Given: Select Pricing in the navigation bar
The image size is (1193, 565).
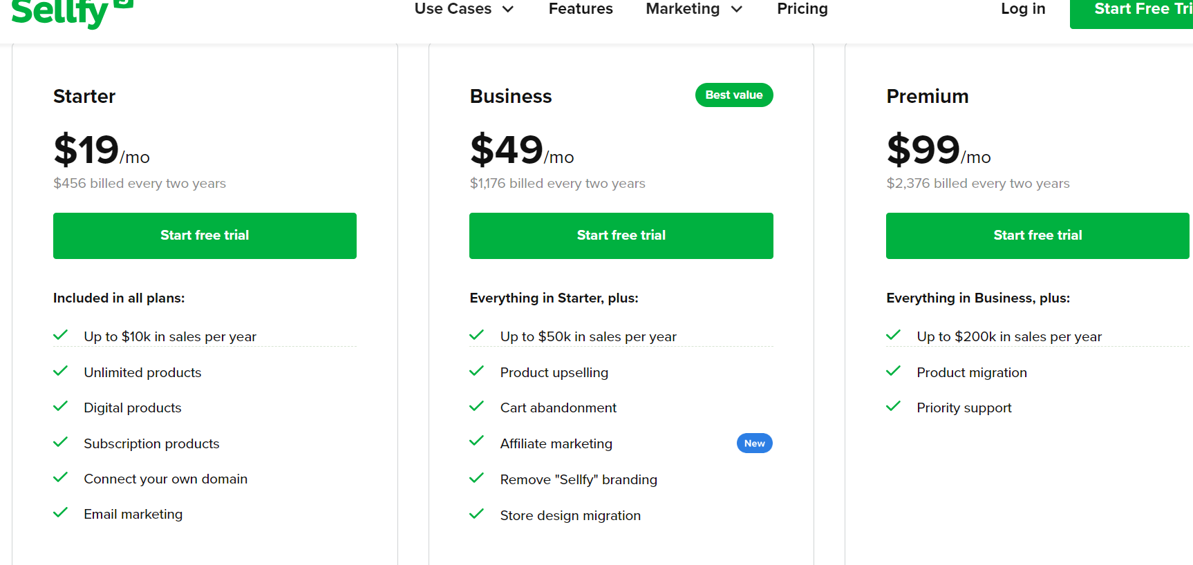Looking at the screenshot, I should coord(802,9).
